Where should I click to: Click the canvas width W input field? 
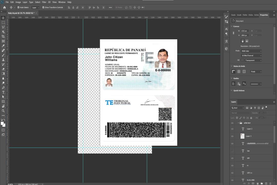click(244, 31)
